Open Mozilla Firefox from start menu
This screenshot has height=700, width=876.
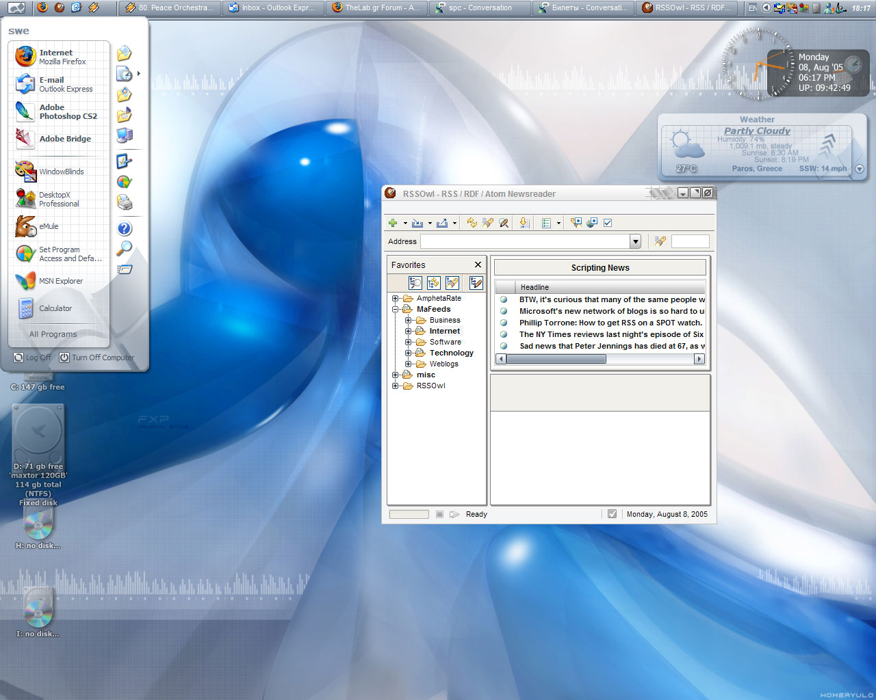[60, 57]
